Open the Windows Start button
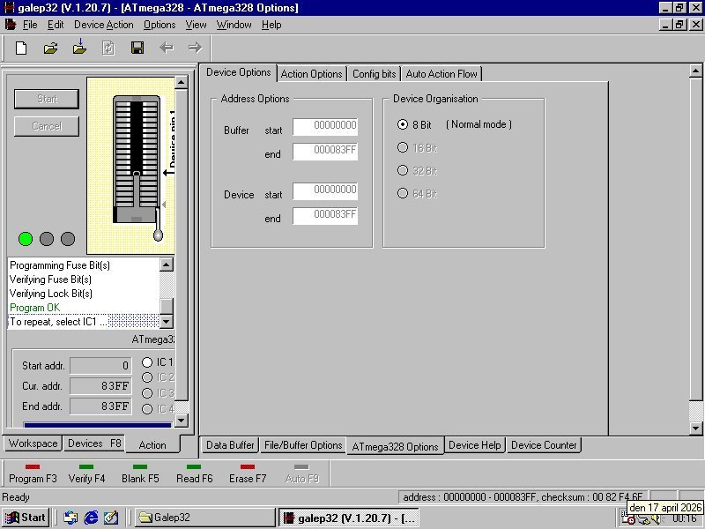 (26, 518)
